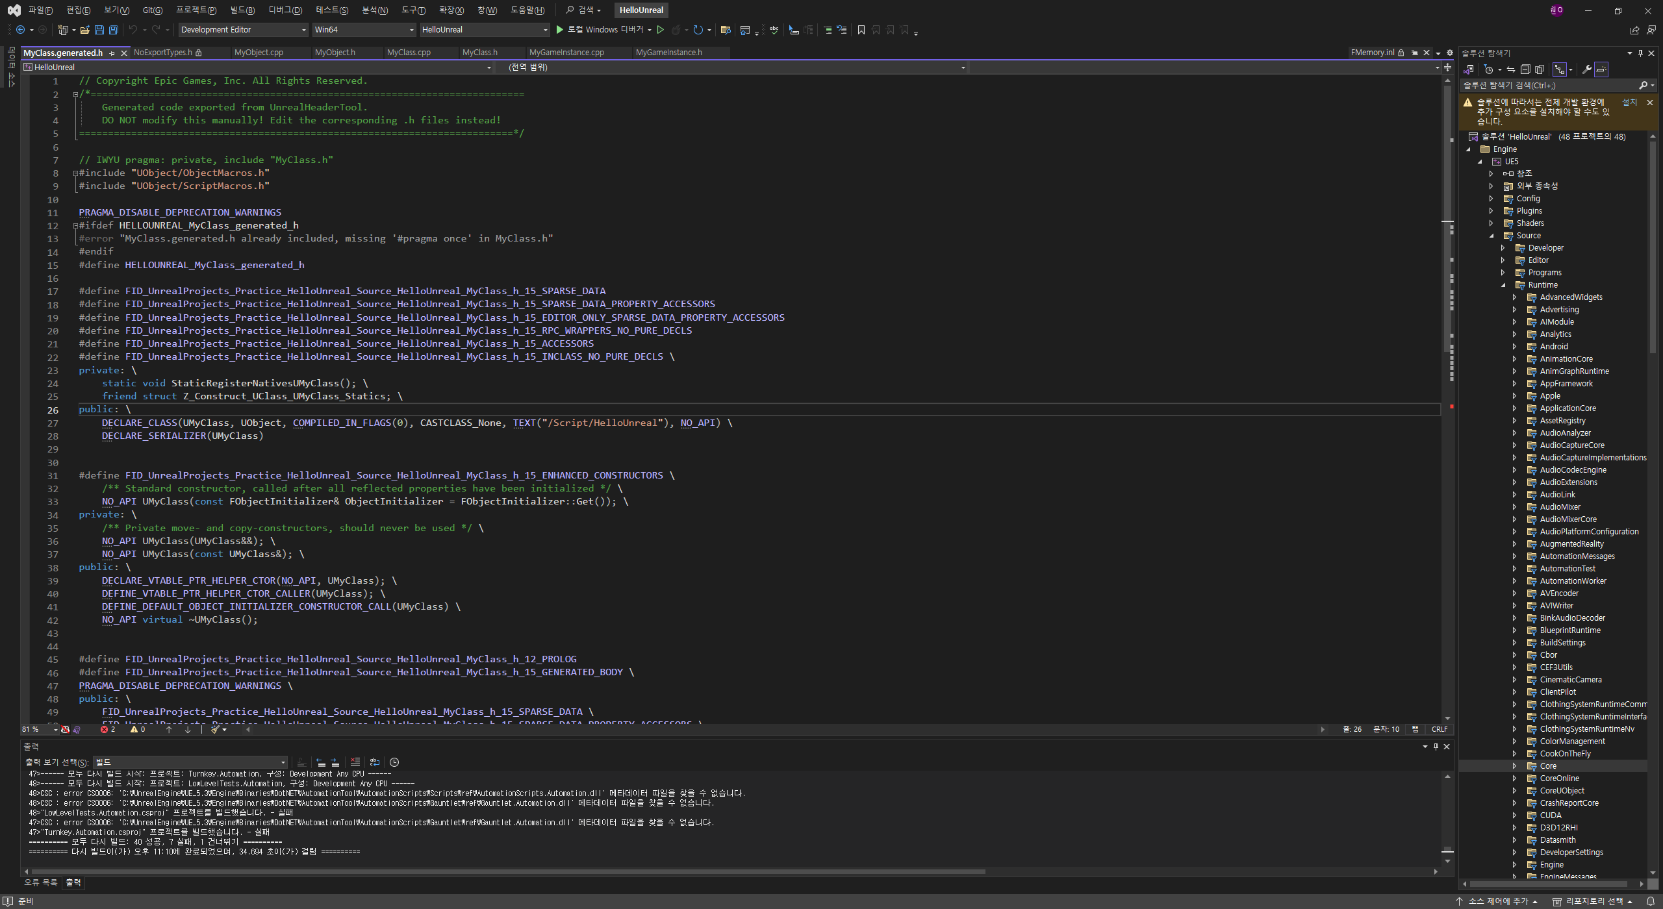The image size is (1663, 909).
Task: Click the Save All toolbar icon
Action: pyautogui.click(x=113, y=30)
